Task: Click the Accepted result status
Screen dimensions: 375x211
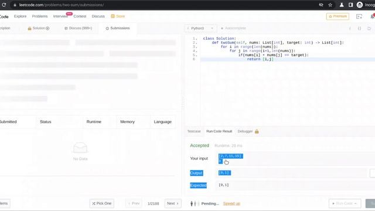Action: pos(199,145)
